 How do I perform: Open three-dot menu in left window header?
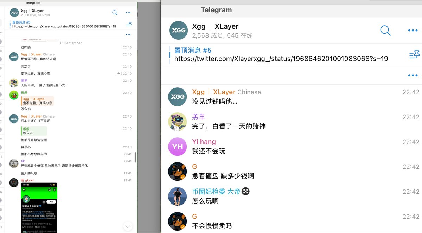pos(128,13)
